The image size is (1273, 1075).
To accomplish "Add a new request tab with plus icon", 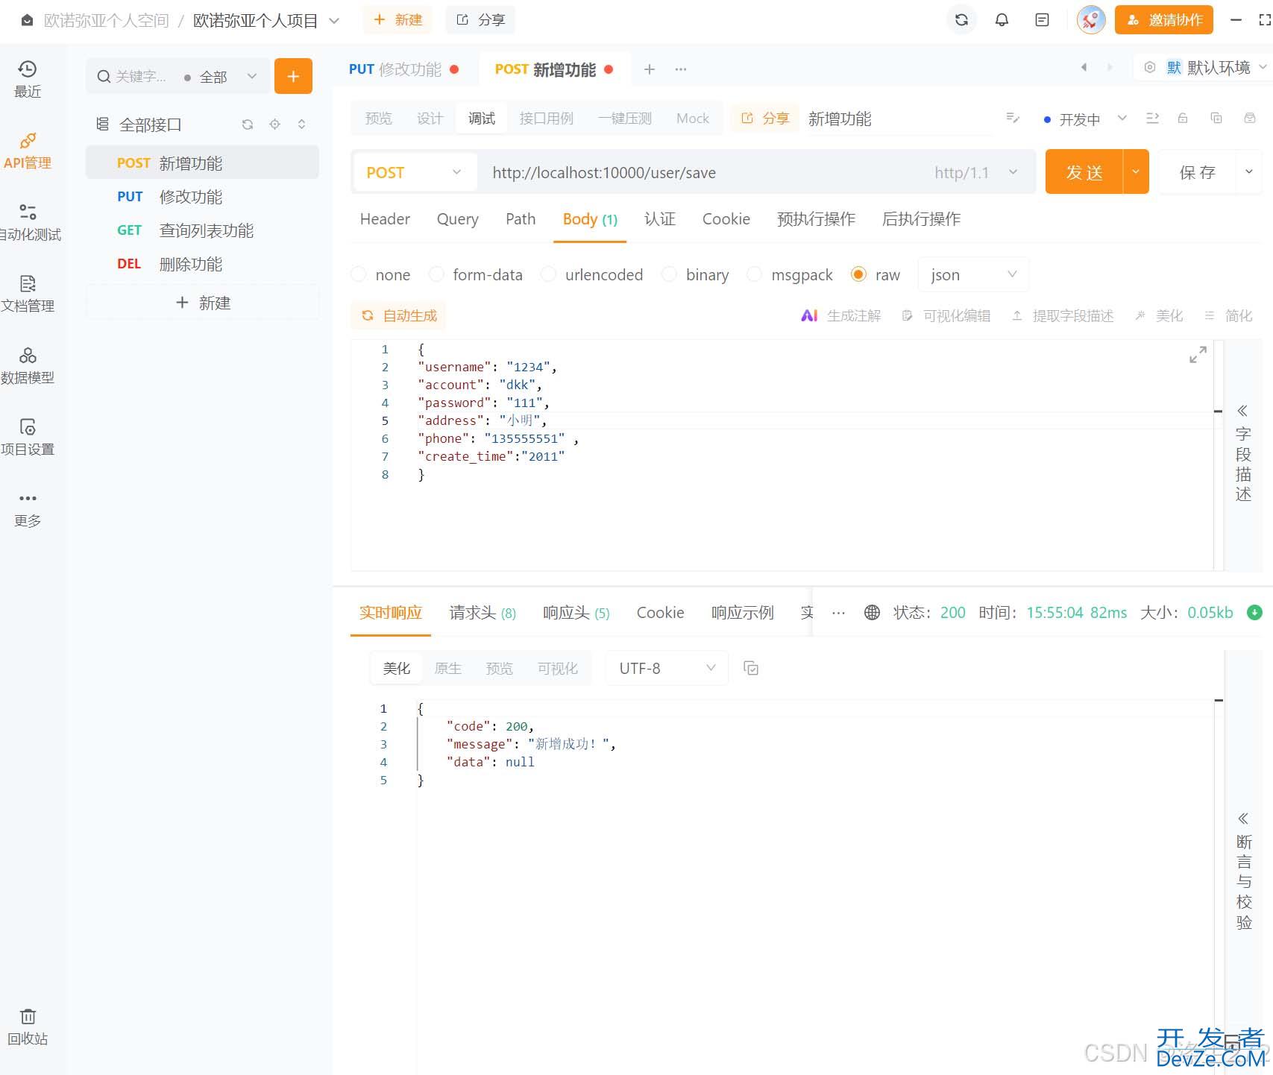I will (x=650, y=69).
